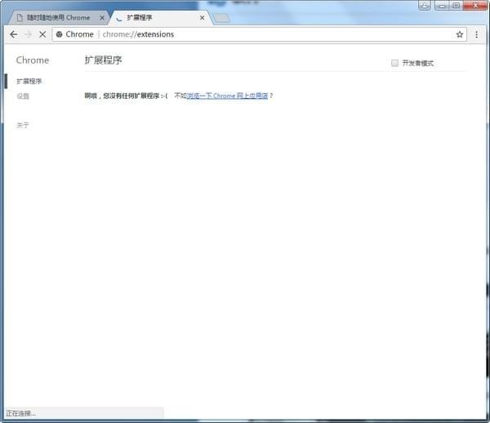
Task: Click the disabled forward arrow
Action: coord(28,34)
